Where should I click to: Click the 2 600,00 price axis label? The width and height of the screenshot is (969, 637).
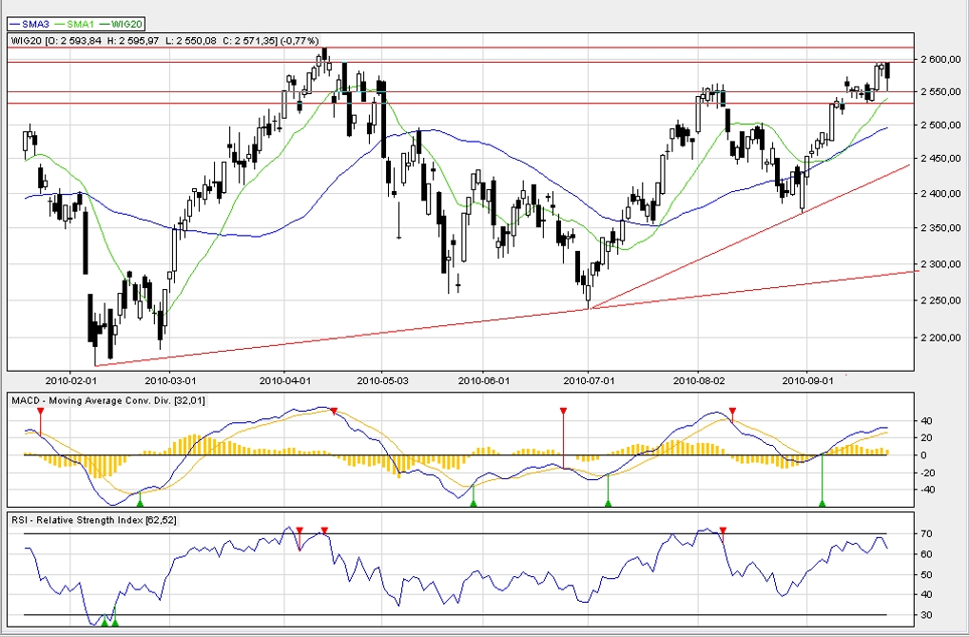coord(940,60)
